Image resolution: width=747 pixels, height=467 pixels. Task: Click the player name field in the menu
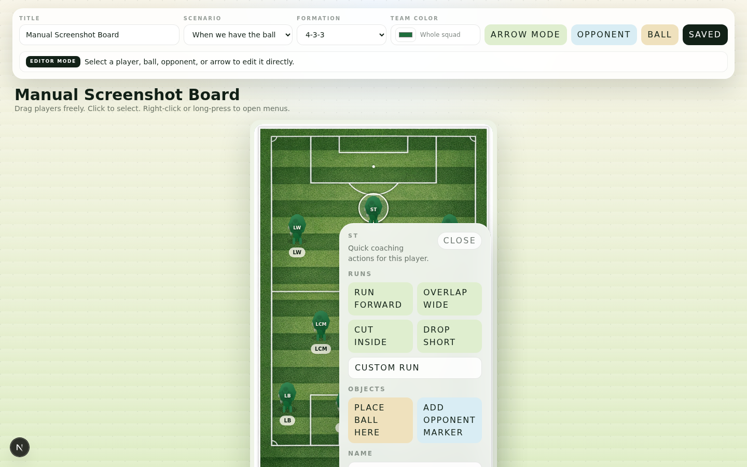(x=415, y=464)
